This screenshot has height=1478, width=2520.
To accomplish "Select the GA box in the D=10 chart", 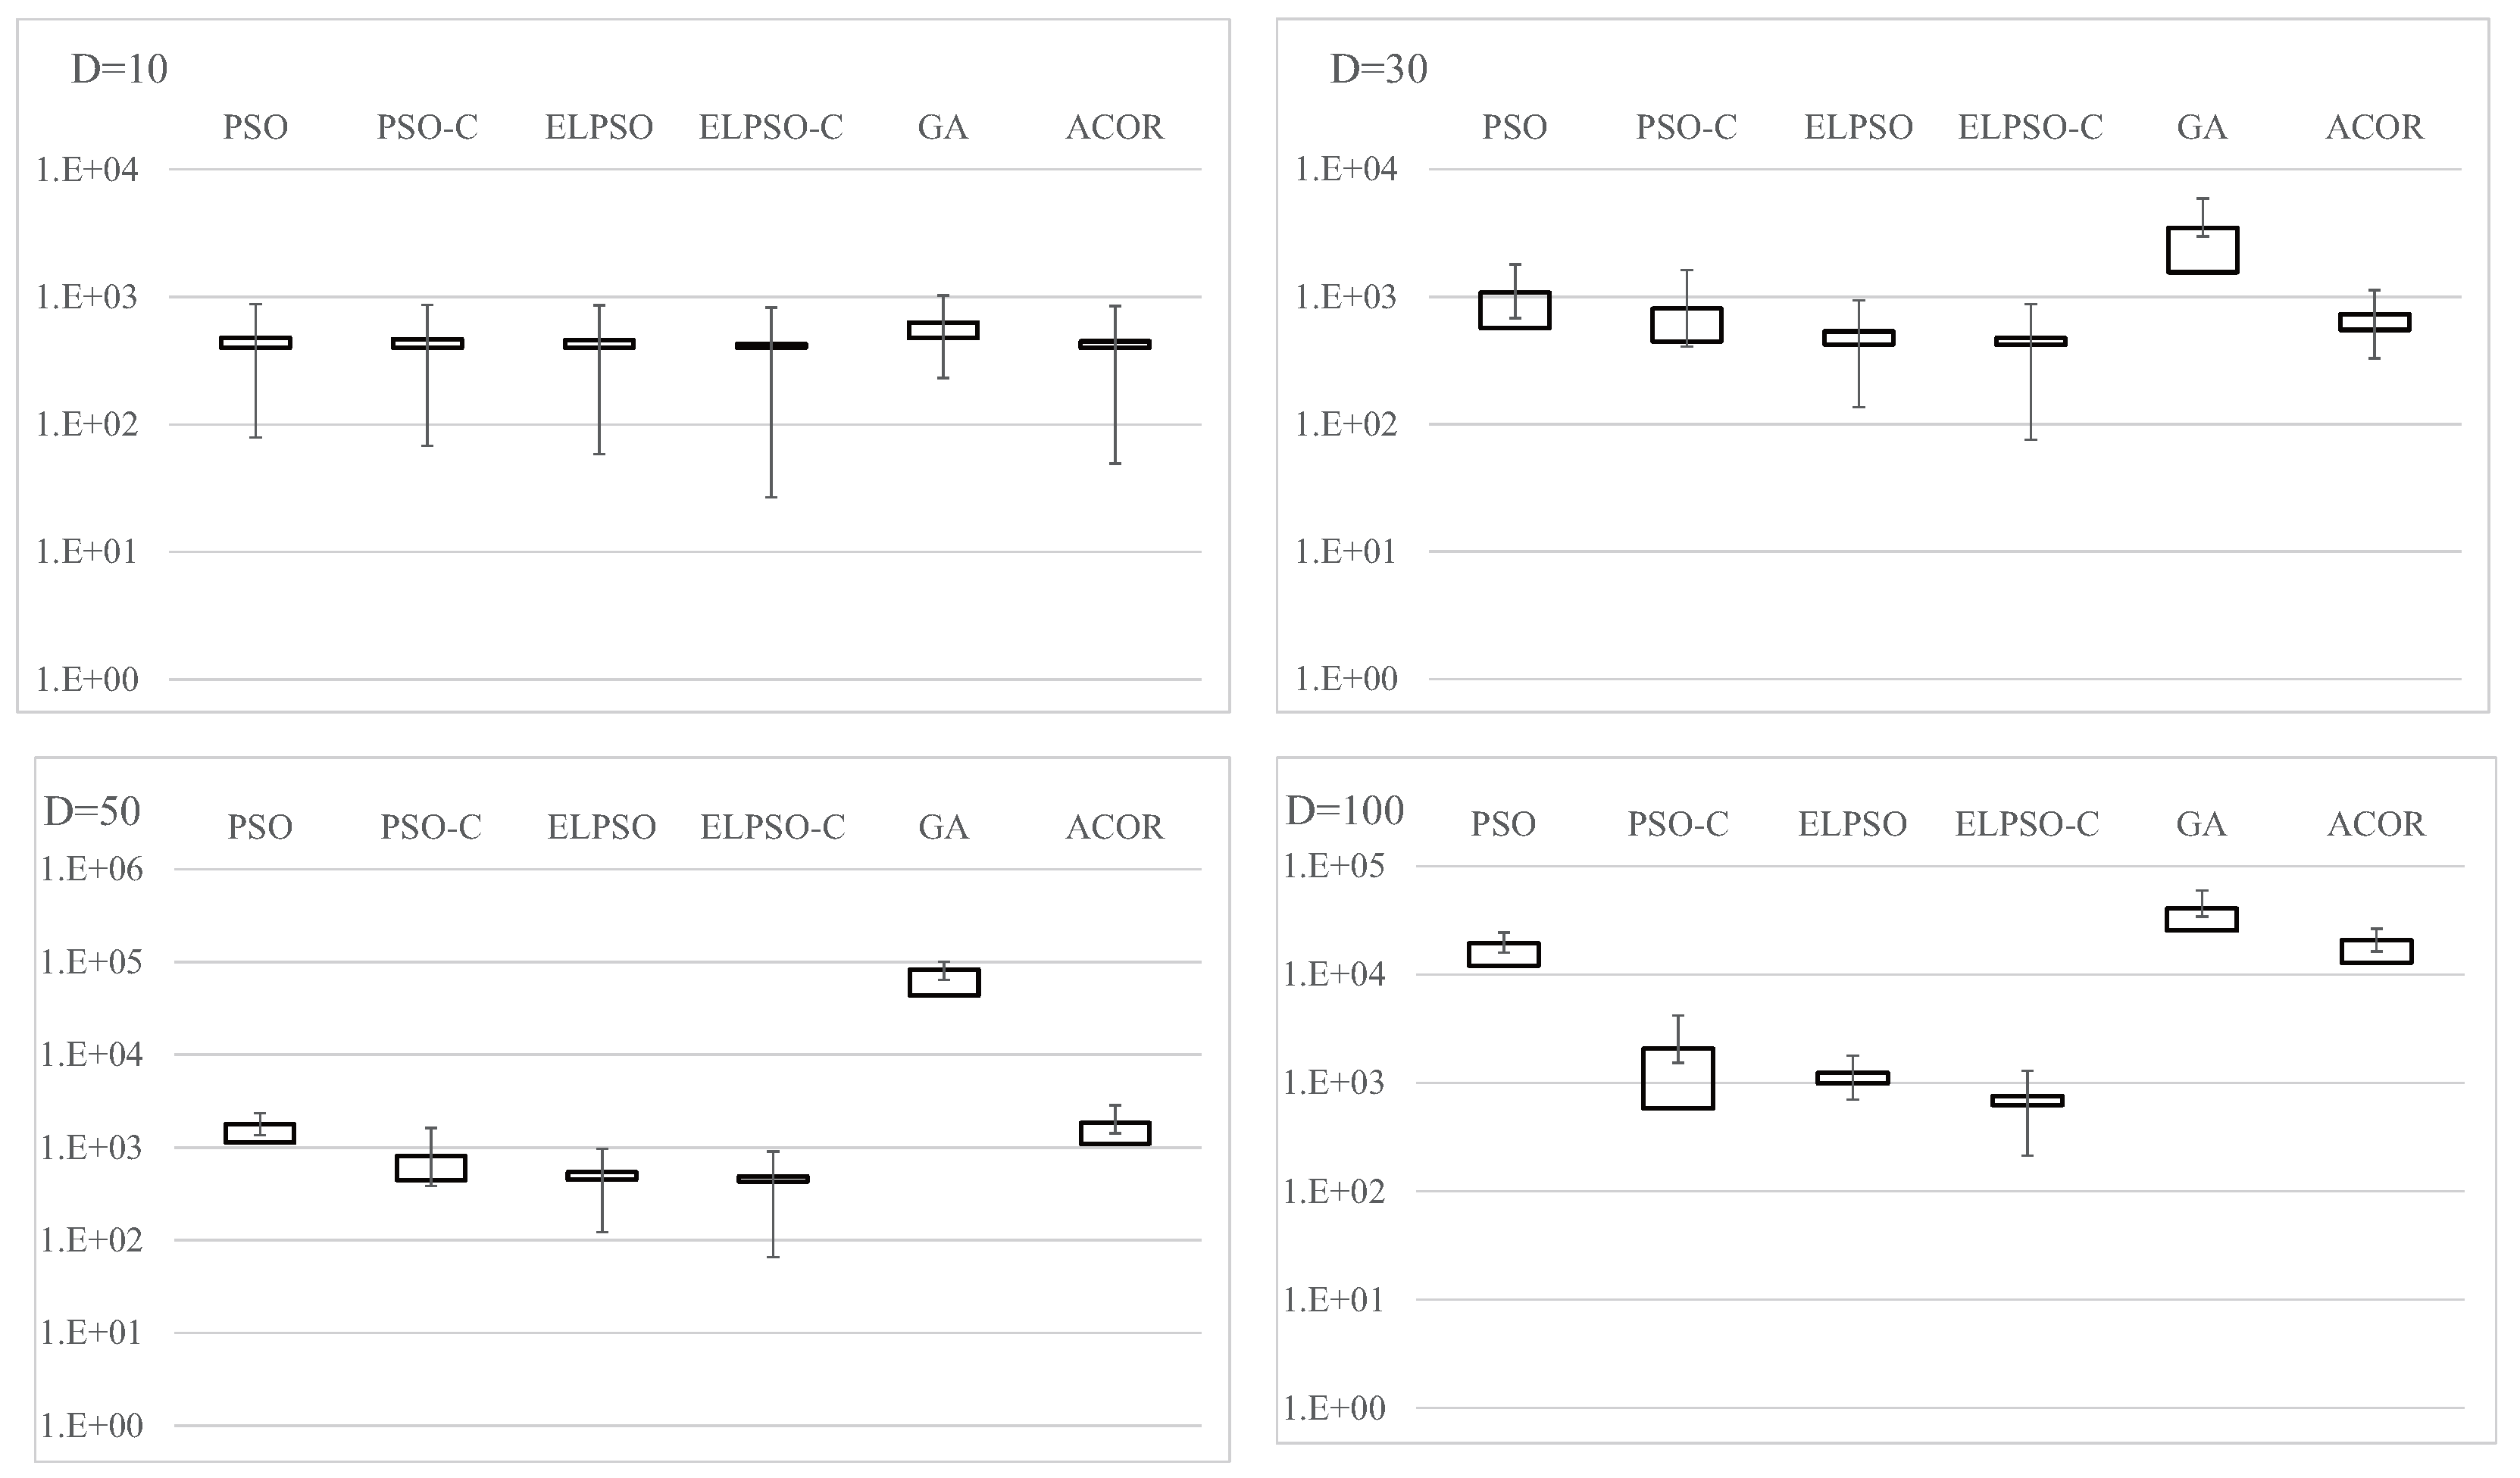I will tap(942, 330).
